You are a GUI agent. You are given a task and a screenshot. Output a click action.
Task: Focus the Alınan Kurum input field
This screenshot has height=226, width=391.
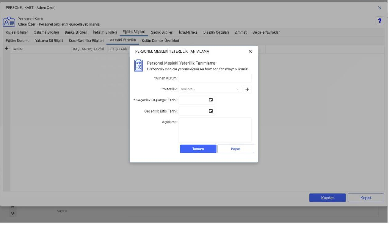[x=215, y=78]
